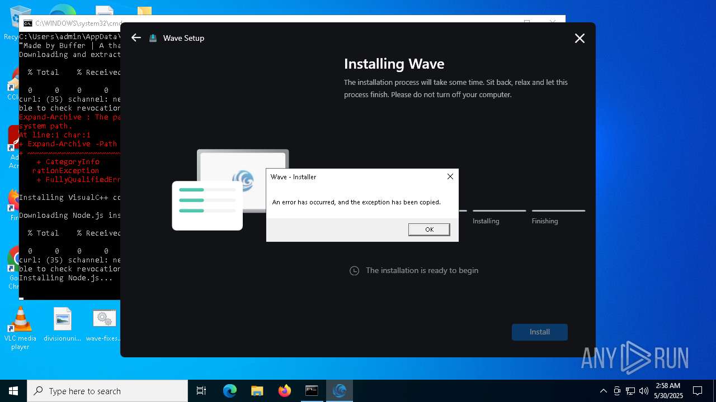Screen dimensions: 716x402
Task: Click the Finishing step progress bar
Action: coord(558,210)
